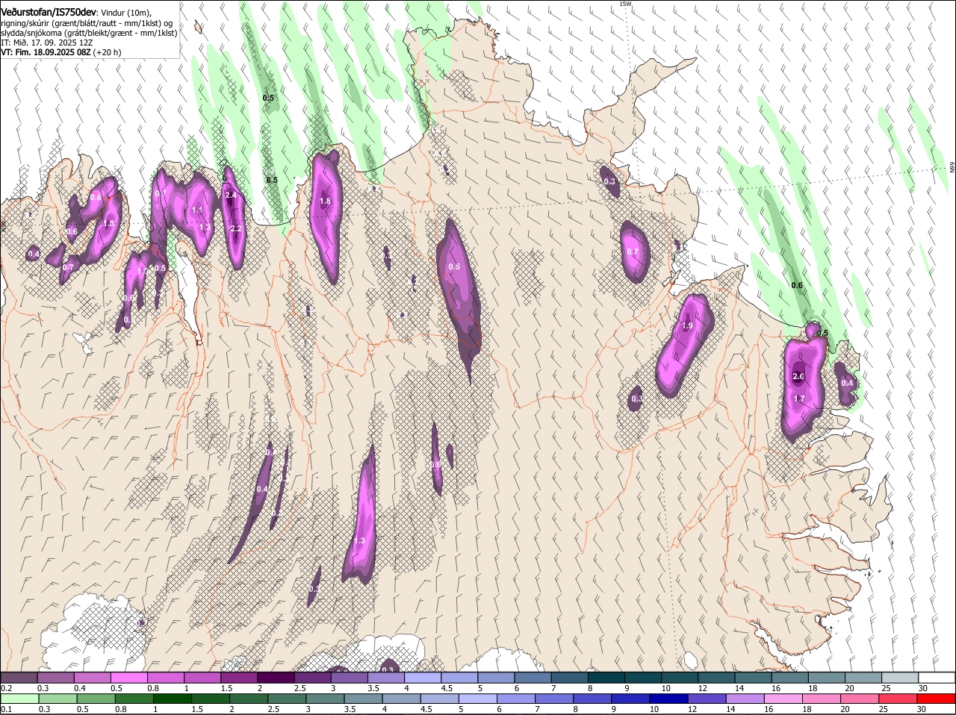Select the top legend swatch labeled 3
956x715 pixels.
tap(350, 678)
